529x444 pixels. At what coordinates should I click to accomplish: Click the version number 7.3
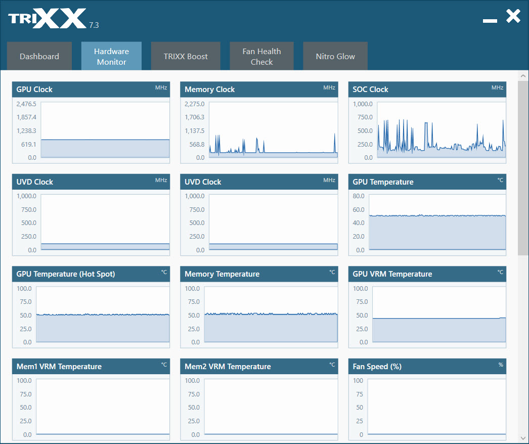pos(94,25)
